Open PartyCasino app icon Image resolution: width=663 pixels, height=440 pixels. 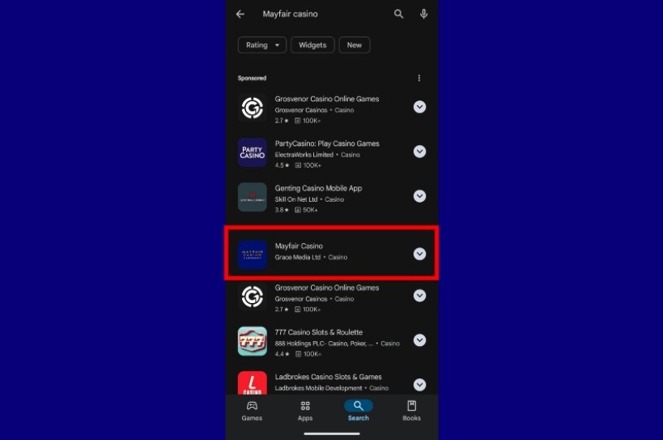[x=253, y=152]
